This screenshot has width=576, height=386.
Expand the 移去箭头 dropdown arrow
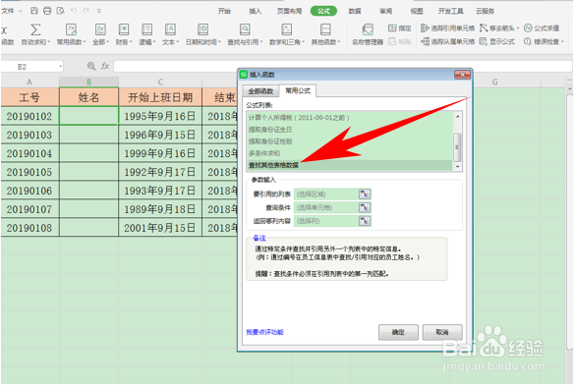tap(518, 28)
